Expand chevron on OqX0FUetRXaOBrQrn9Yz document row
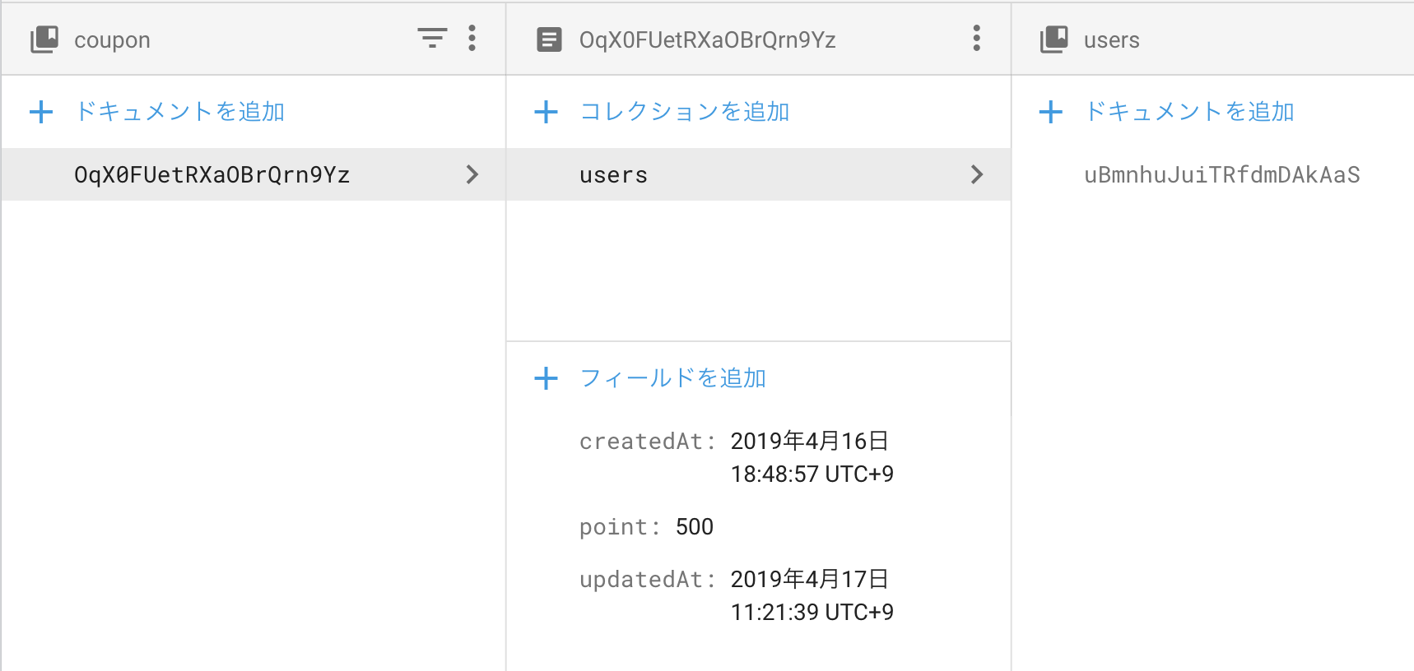1414x671 pixels. 472,174
